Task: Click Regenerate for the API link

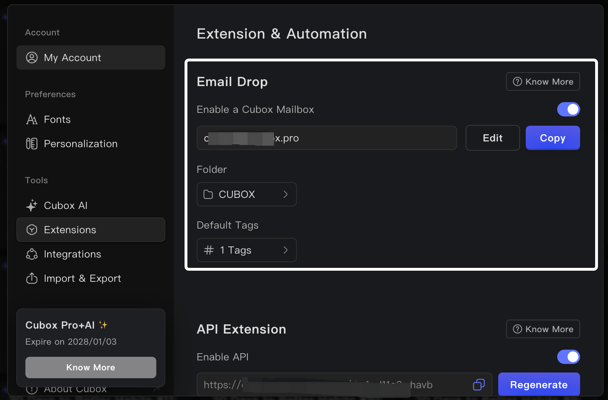Action: click(x=539, y=385)
